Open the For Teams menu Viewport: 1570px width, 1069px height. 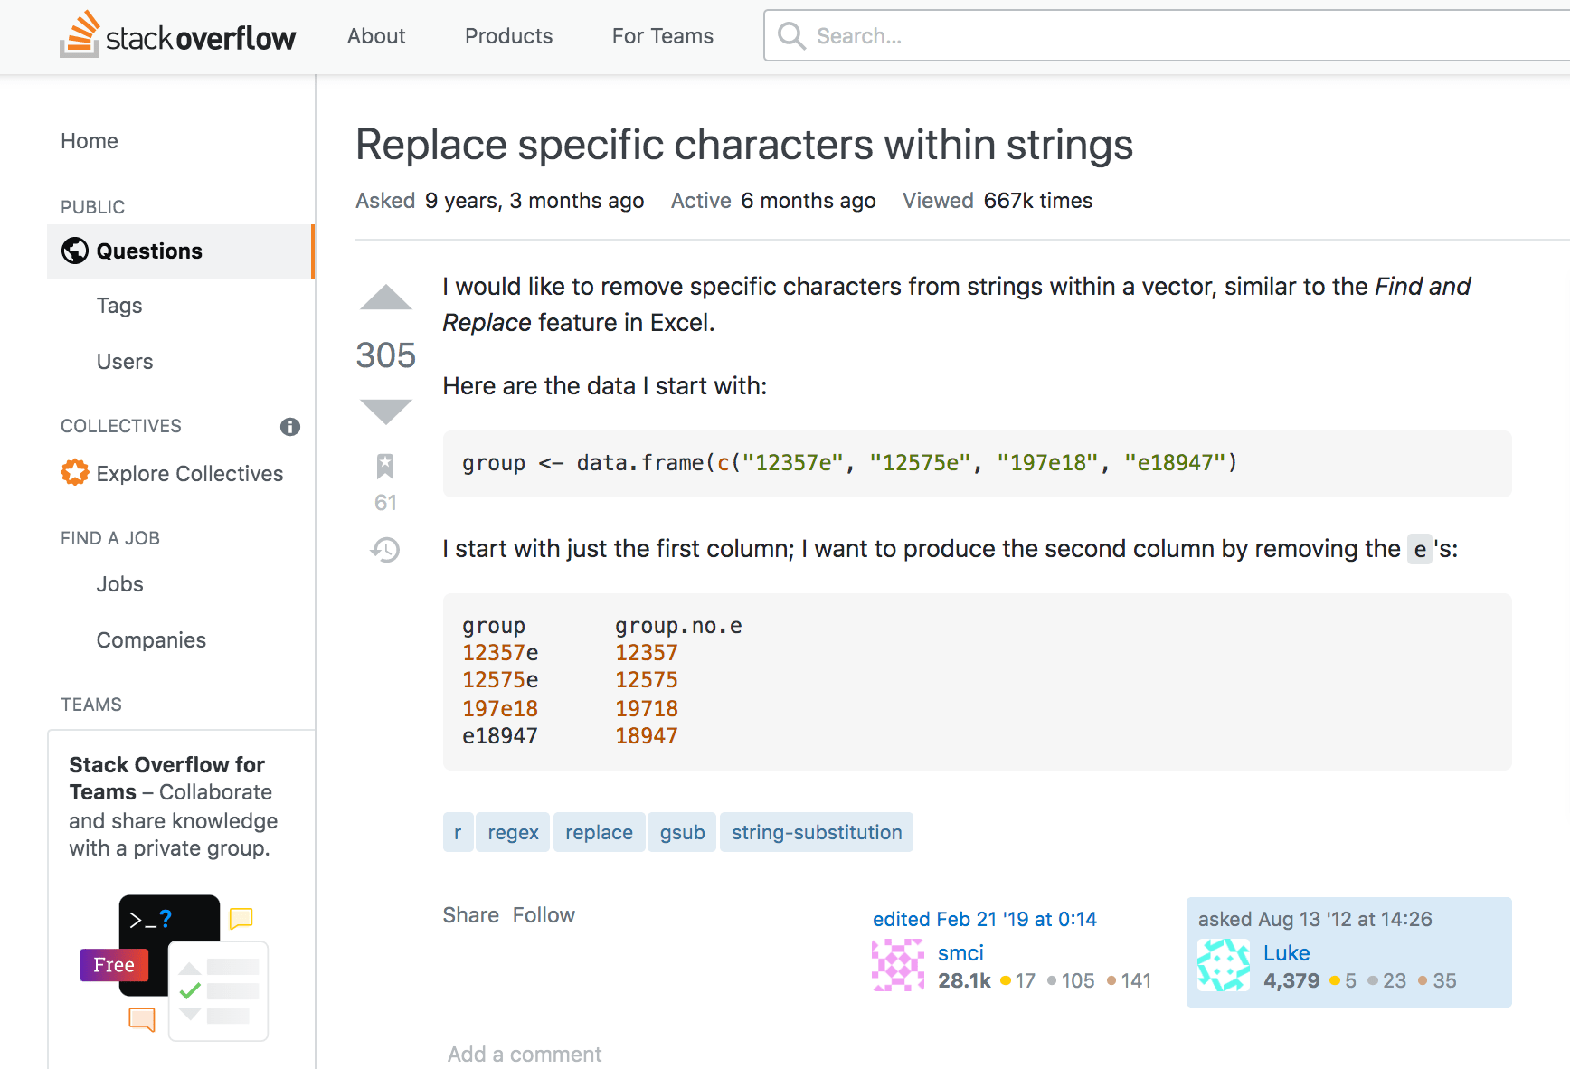[x=662, y=36]
